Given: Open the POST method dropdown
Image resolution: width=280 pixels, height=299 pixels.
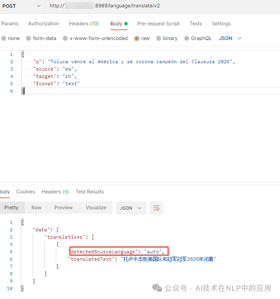Looking at the screenshot, I should [x=22, y=6].
